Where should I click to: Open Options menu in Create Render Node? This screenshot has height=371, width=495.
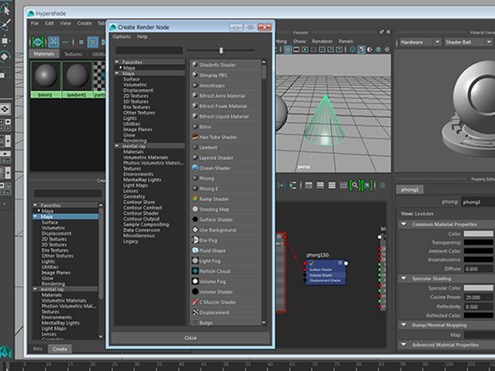point(121,36)
